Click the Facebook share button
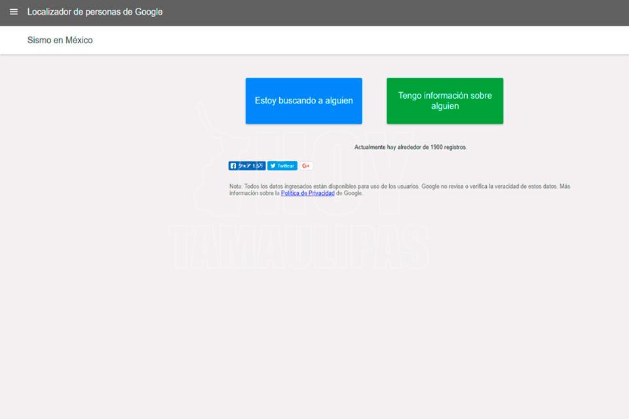The width and height of the screenshot is (629, 419). 243,166
